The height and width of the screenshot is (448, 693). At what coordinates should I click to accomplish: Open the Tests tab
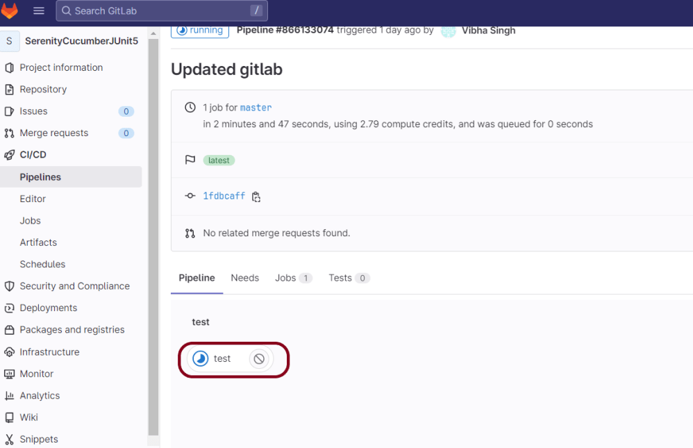point(340,278)
